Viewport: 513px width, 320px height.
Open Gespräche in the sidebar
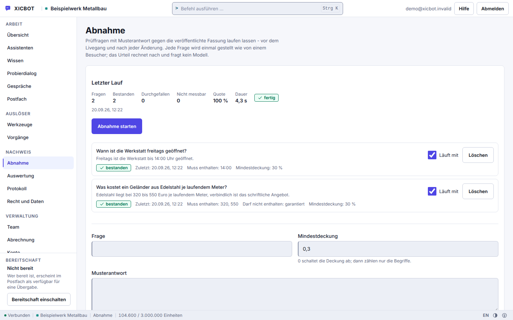click(x=38, y=86)
